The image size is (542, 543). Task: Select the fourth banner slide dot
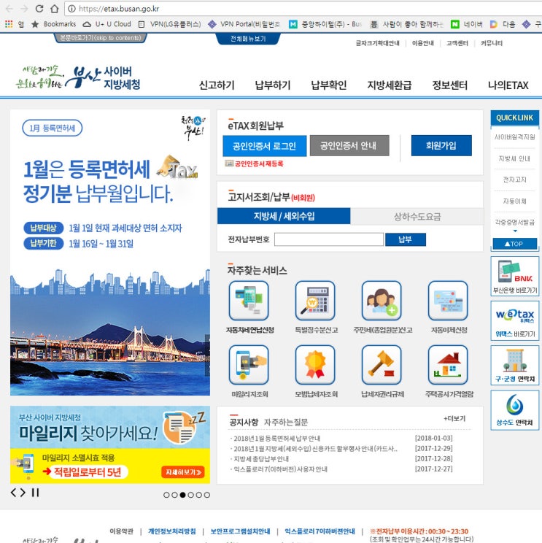[x=190, y=495]
